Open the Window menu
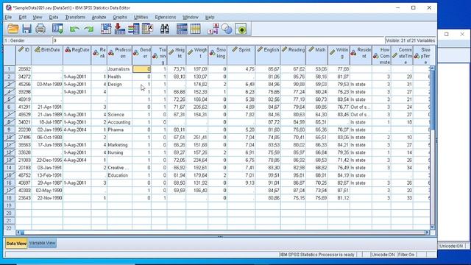471x265 pixels. tap(191, 17)
